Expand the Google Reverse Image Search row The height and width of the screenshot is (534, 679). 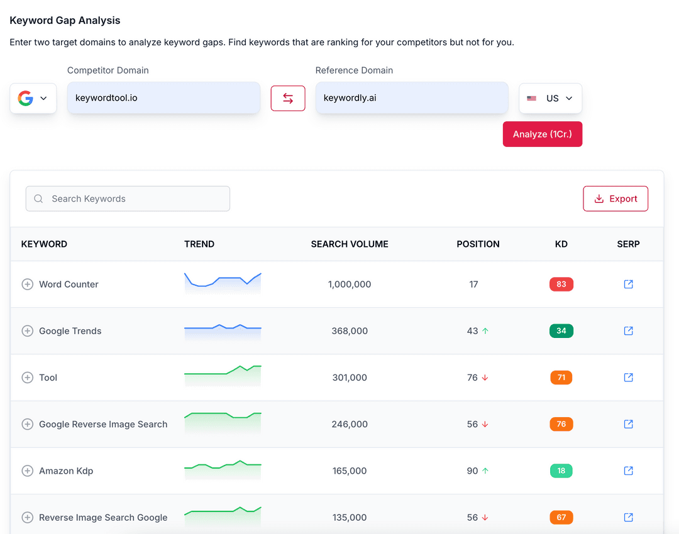[x=27, y=424]
